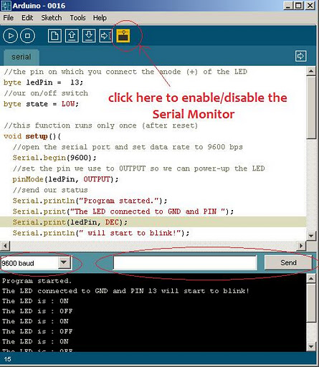The image size is (319, 367).
Task: Click the Verify/Run play icon
Action: coord(10,36)
